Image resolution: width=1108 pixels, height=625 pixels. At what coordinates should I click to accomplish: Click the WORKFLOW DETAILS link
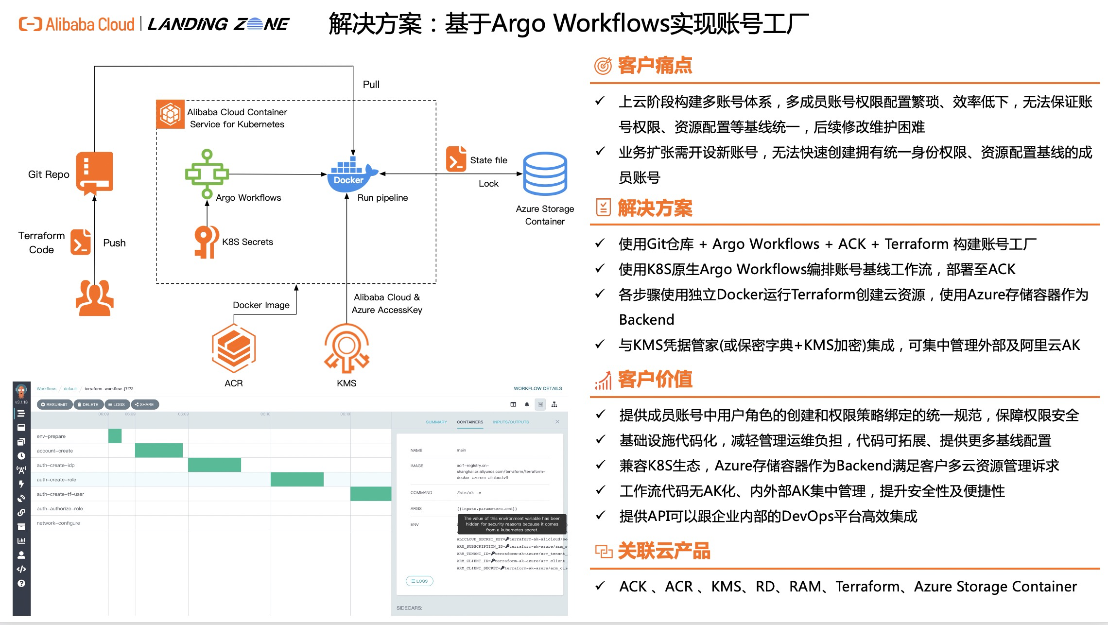coord(538,388)
